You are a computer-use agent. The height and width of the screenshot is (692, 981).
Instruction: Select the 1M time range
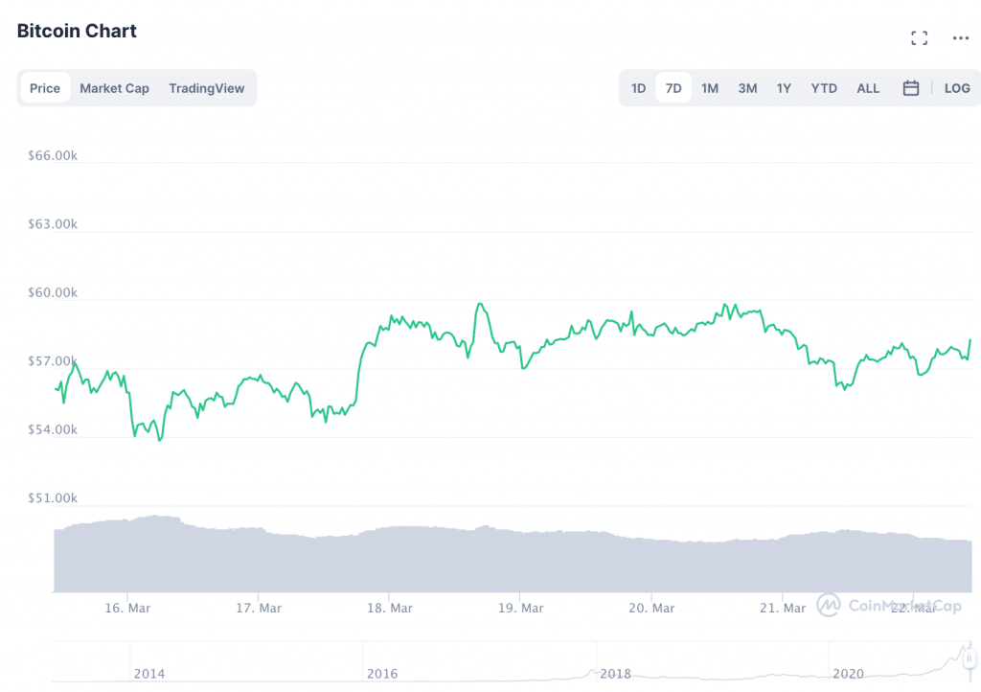coord(710,88)
